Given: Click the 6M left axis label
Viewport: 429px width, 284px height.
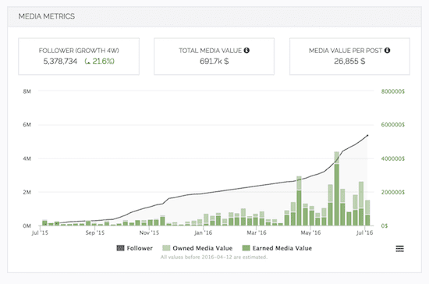Looking at the screenshot, I should (x=27, y=125).
